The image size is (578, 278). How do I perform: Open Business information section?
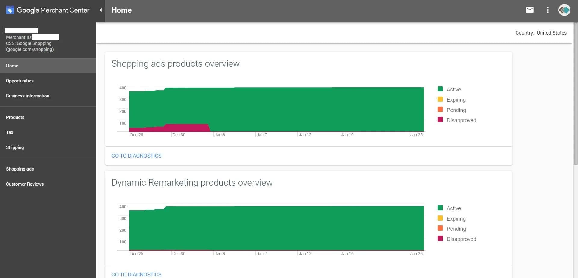point(28,96)
